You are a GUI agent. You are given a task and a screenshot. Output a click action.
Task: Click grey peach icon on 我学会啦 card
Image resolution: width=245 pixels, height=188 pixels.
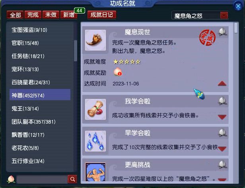pos(222,101)
